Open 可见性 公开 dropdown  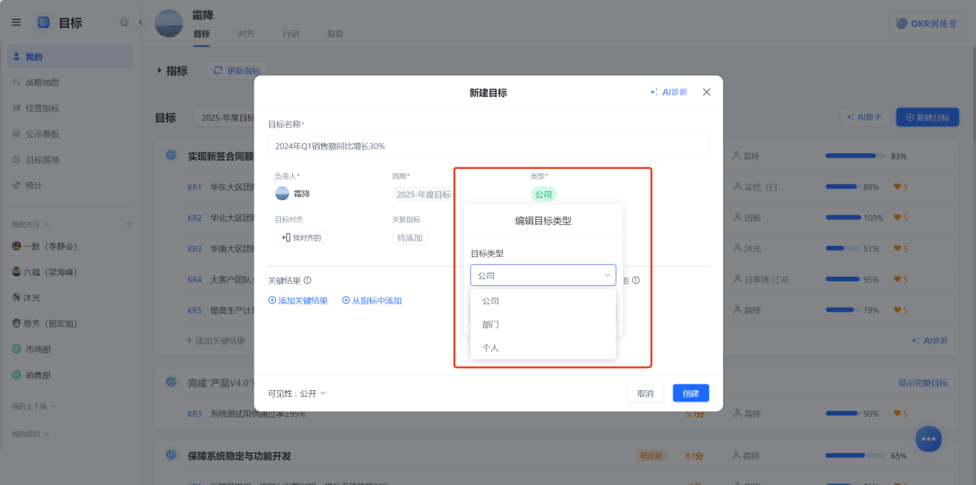pos(297,393)
